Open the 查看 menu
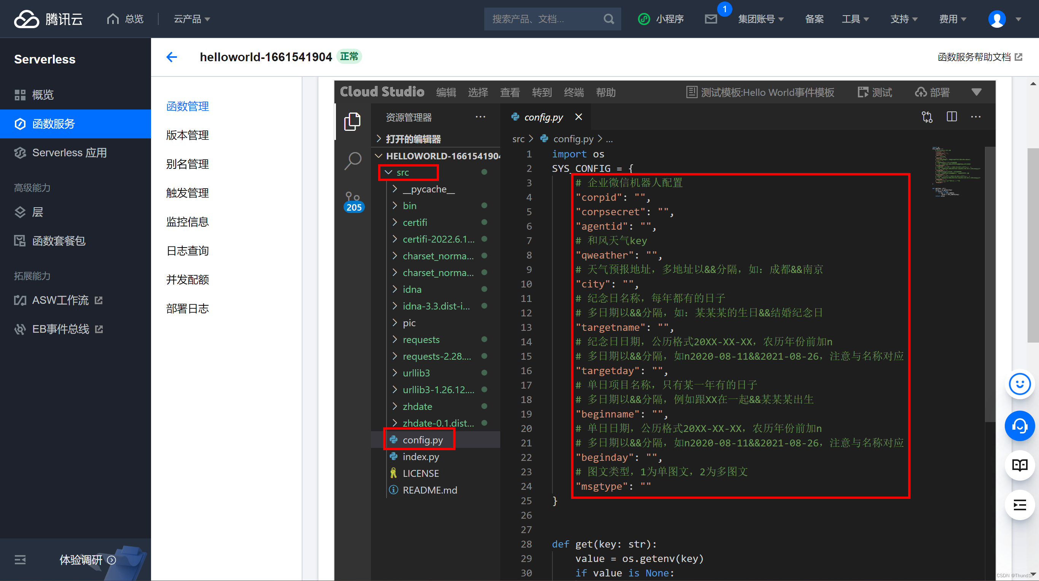Screen dimensions: 1039x581 [510, 92]
